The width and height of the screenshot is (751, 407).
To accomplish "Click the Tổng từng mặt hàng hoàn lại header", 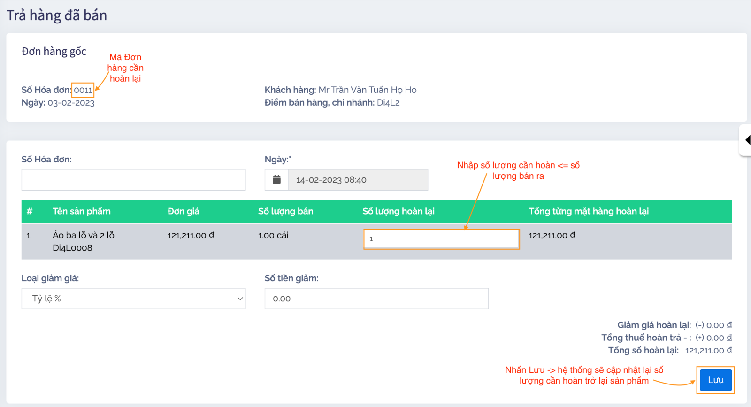I will pyautogui.click(x=589, y=211).
